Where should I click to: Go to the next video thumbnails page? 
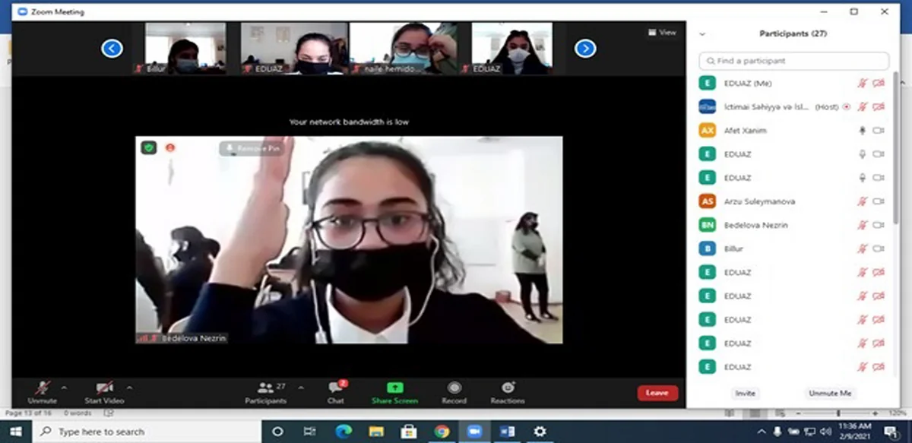pos(584,49)
